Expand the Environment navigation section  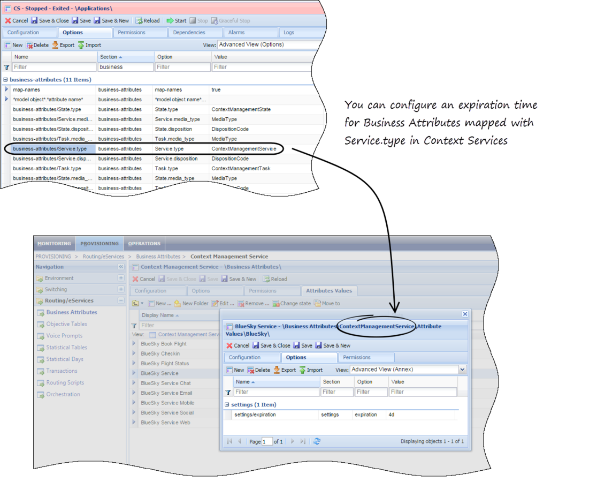(x=121, y=278)
